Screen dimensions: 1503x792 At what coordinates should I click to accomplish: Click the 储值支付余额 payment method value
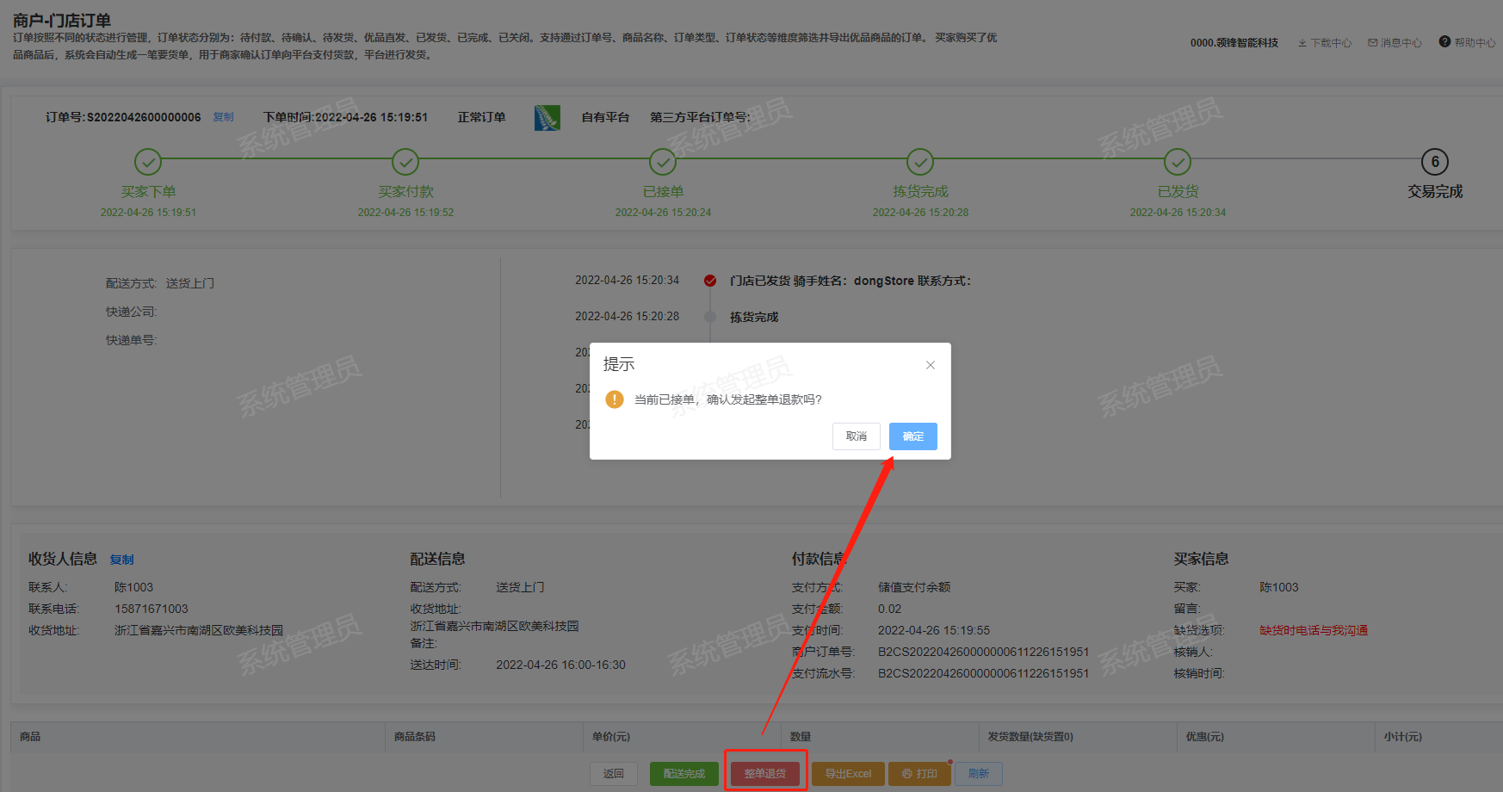914,587
